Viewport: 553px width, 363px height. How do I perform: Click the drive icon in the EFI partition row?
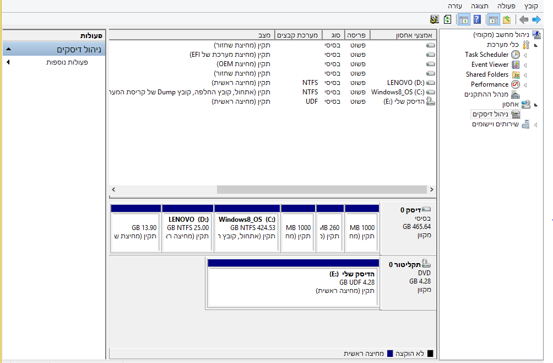point(431,55)
